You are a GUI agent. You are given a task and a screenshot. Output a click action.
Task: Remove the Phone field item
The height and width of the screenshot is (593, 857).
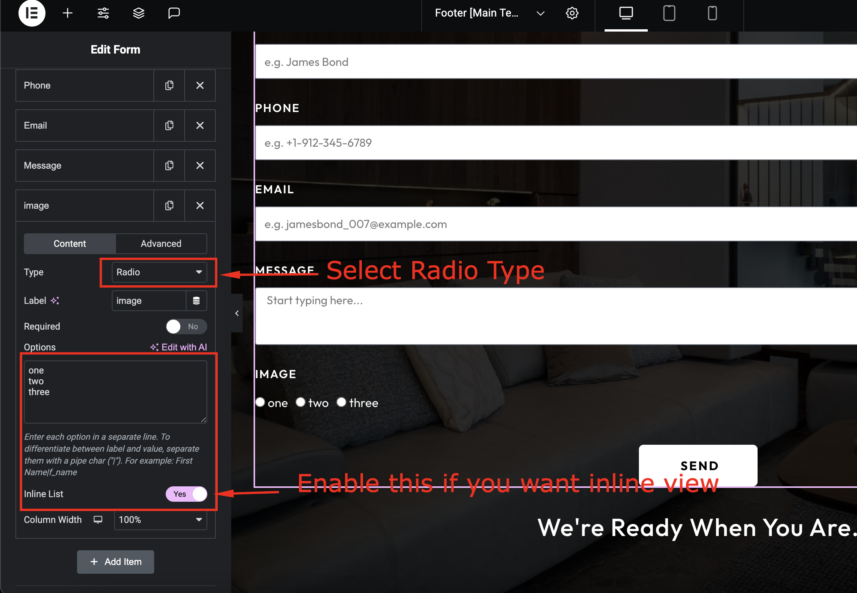click(200, 85)
